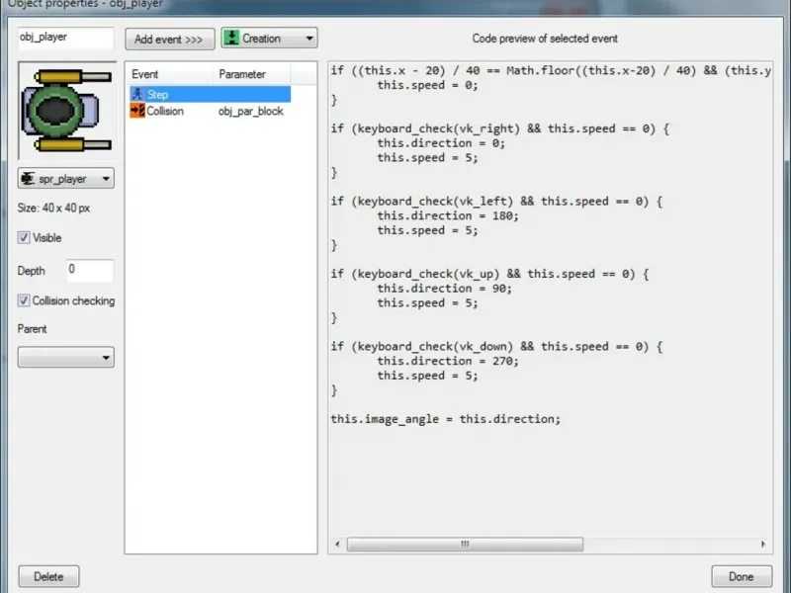Click the keyboard_check(vk_right) code line
Viewport: 791px width, 593px height.
pyautogui.click(x=500, y=128)
